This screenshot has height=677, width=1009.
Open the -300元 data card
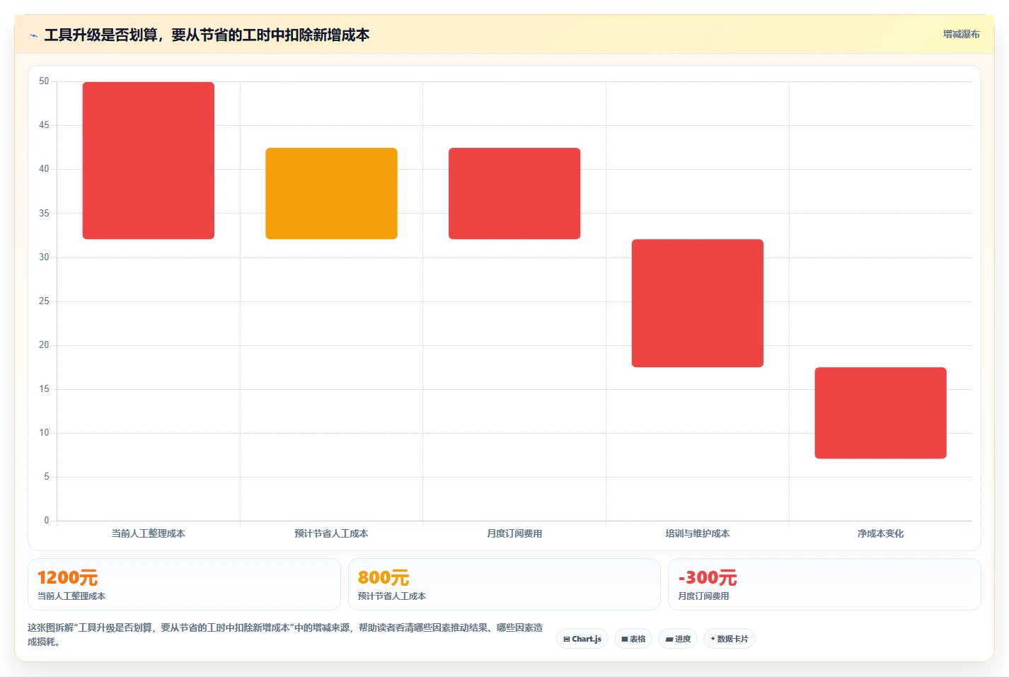(x=824, y=584)
